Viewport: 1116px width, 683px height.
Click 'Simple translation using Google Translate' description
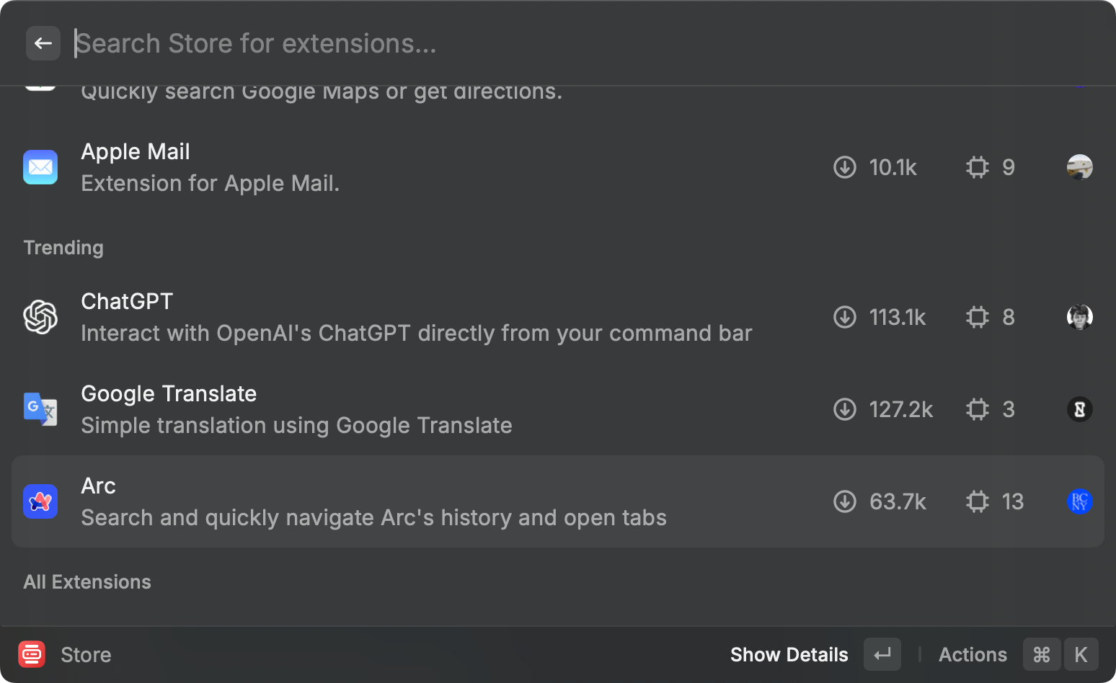click(x=296, y=426)
